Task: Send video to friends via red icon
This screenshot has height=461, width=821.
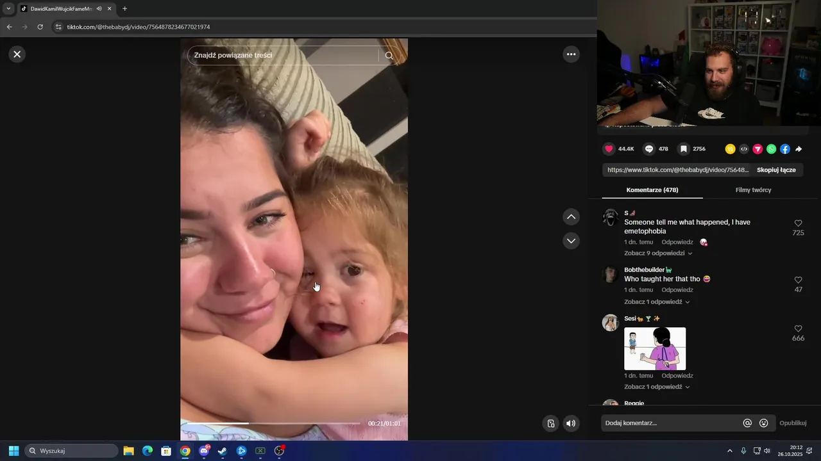Action: tap(758, 149)
